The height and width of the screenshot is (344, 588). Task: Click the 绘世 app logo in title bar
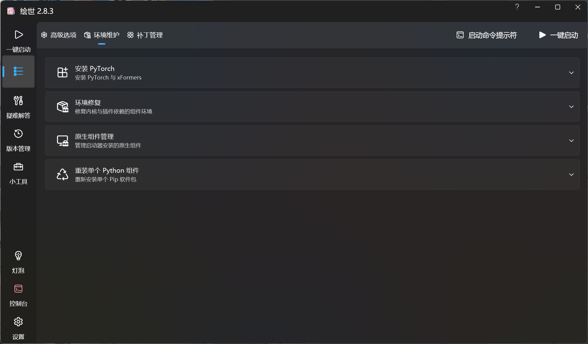pos(11,11)
